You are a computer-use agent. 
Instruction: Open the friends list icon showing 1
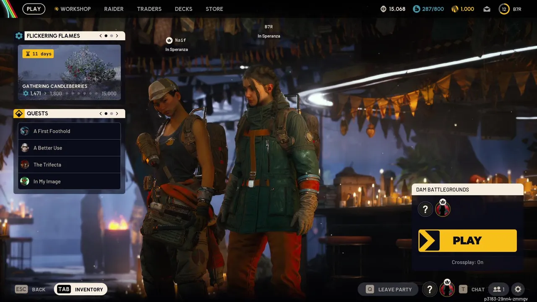tap(499, 289)
